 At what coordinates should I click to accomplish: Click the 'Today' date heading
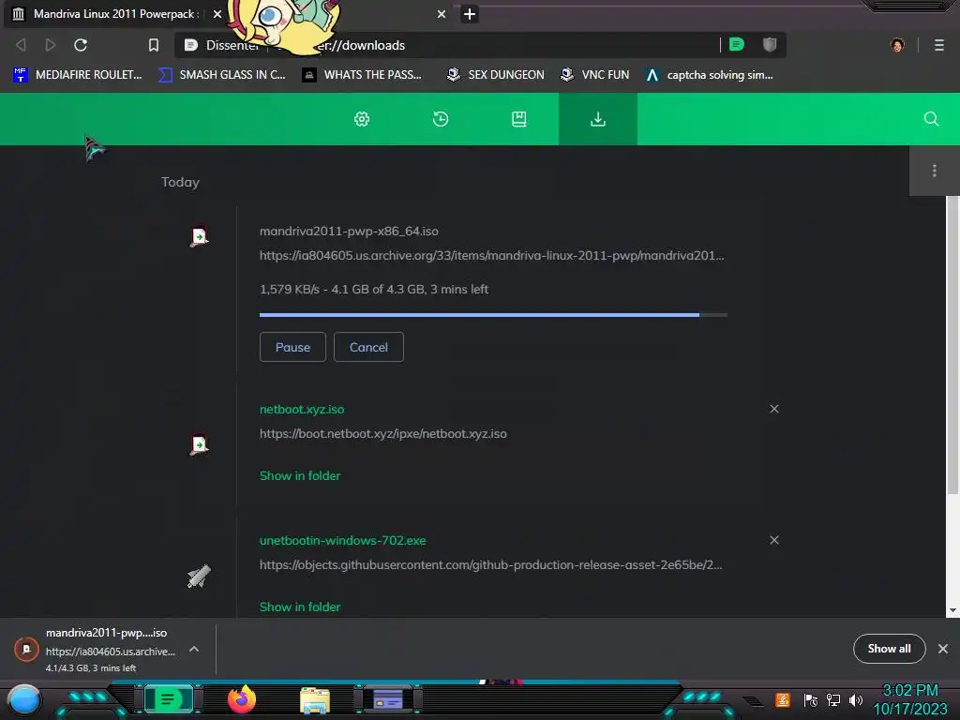click(x=180, y=183)
